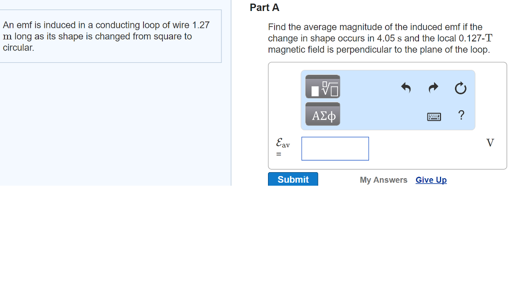The height and width of the screenshot is (285, 512).
Task: Click the problem statement about the conducting loop
Action: (x=106, y=36)
